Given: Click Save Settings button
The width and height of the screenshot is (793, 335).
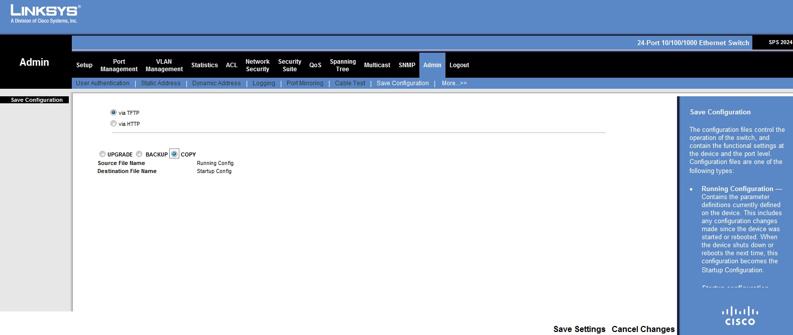Looking at the screenshot, I should click(x=579, y=329).
